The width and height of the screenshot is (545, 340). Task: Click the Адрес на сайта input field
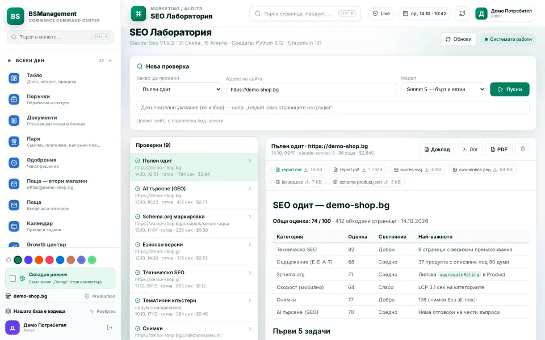[x=311, y=90]
